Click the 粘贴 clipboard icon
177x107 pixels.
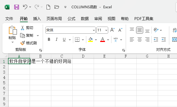13,30
